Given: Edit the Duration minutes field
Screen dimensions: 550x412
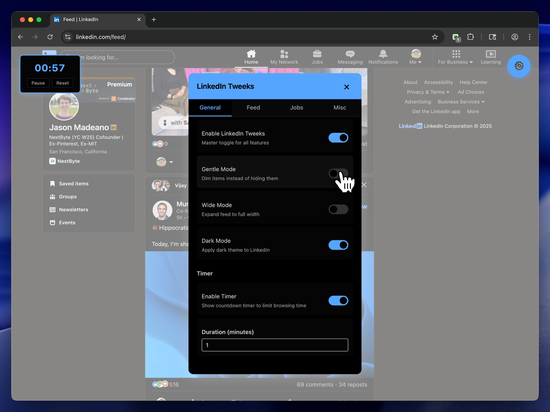Looking at the screenshot, I should tap(275, 345).
